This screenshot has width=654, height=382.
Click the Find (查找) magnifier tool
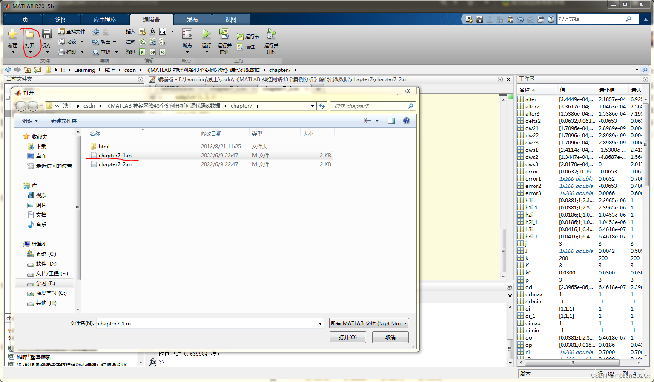102,52
